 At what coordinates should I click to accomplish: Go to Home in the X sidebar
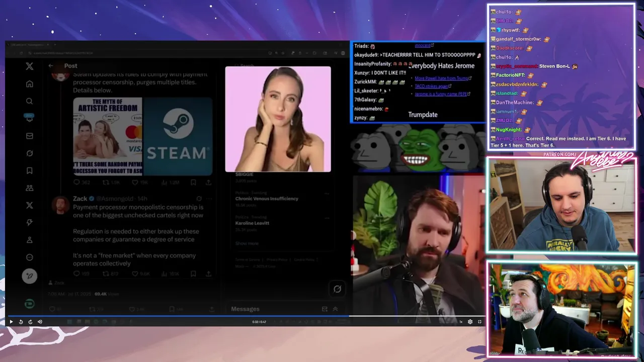pyautogui.click(x=30, y=84)
